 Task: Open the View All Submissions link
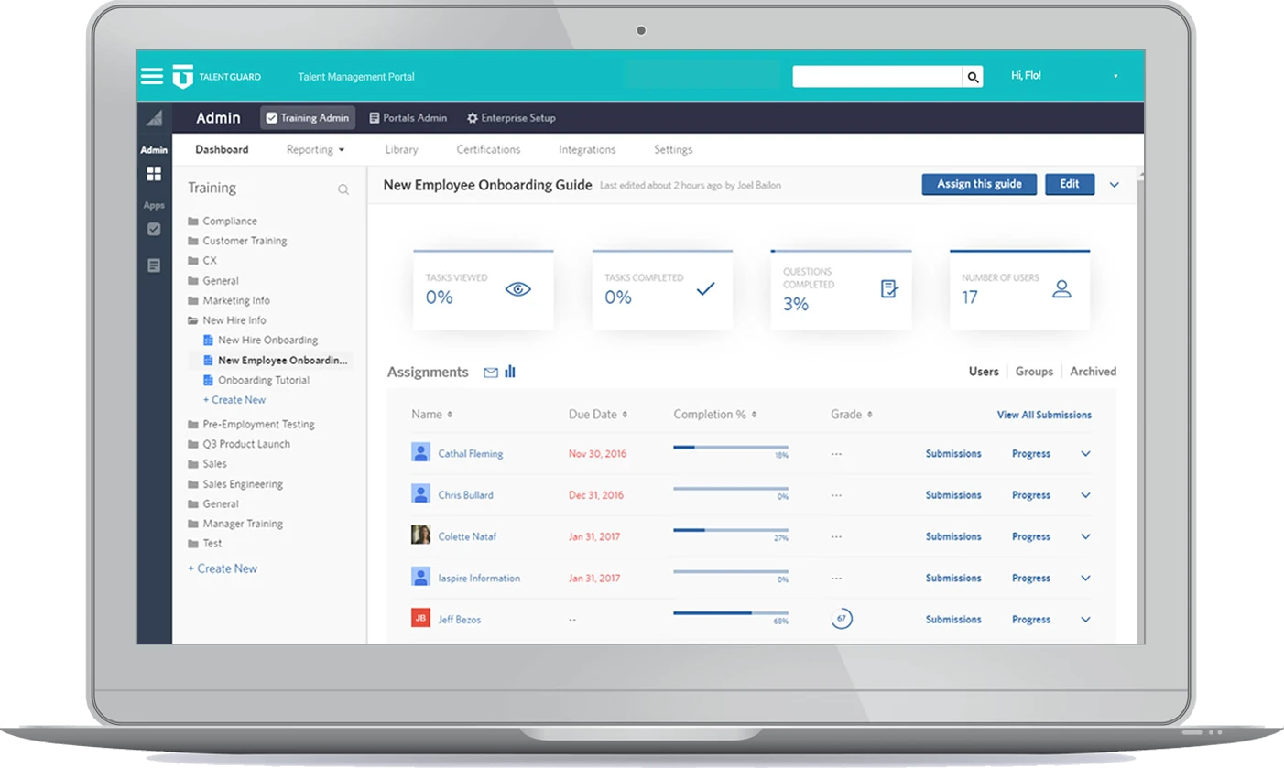(x=1044, y=415)
